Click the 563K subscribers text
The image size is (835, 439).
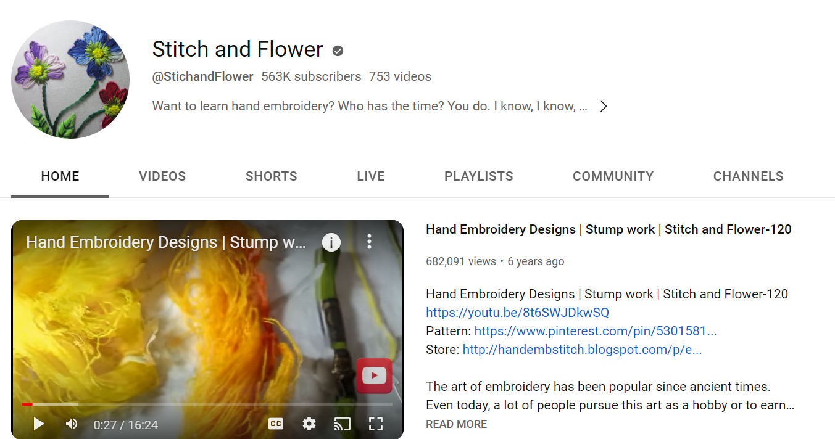(311, 77)
